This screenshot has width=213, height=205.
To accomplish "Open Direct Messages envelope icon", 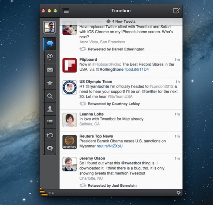I will [50, 70].
